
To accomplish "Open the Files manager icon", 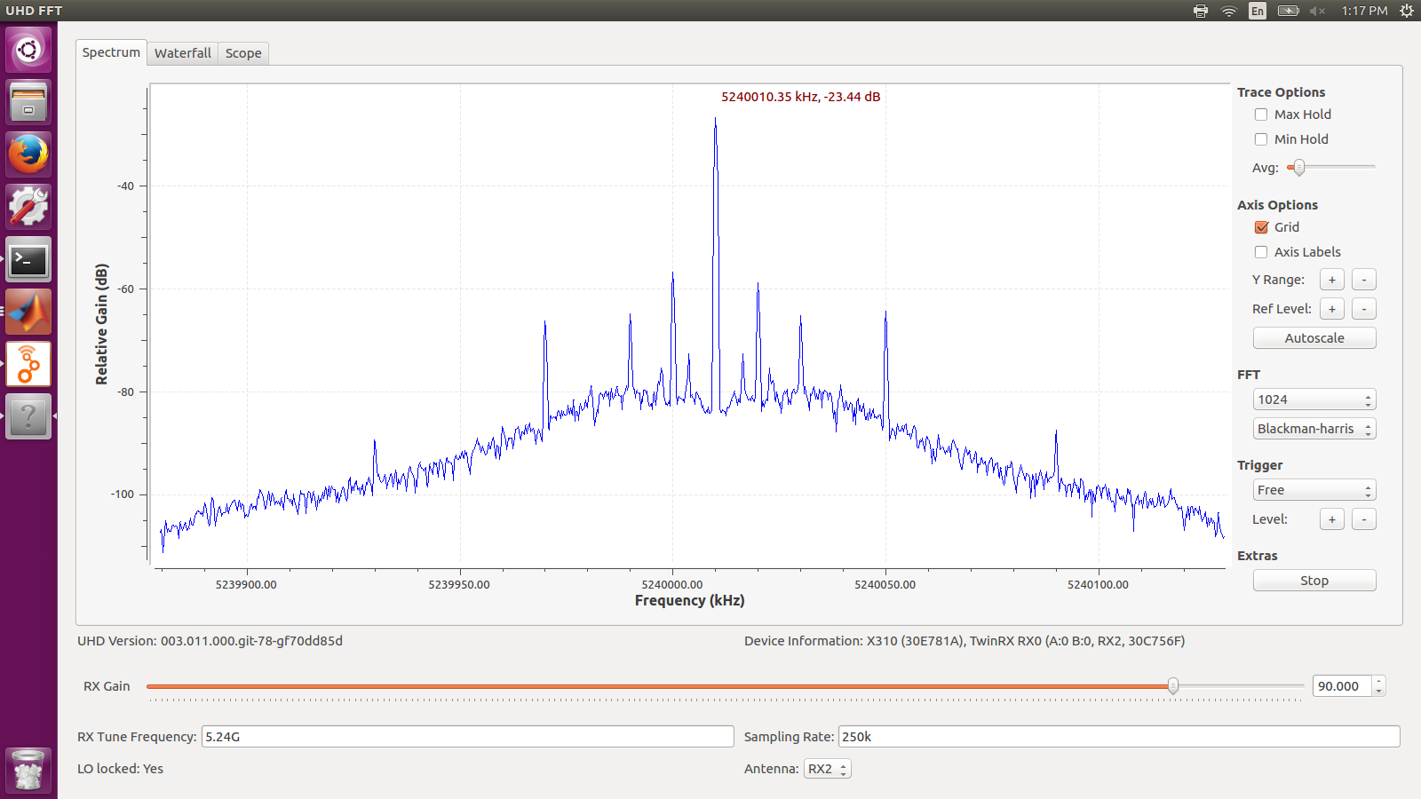I will click(28, 102).
